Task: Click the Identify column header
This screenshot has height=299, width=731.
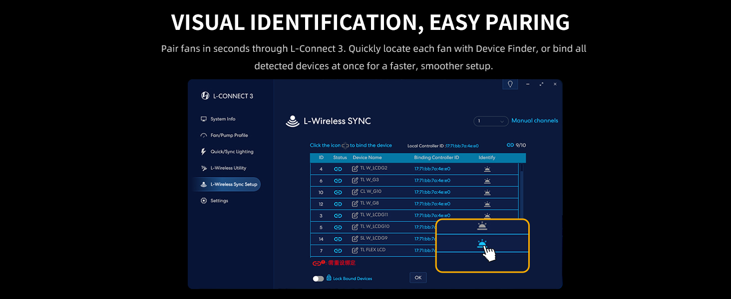Action: (x=487, y=157)
